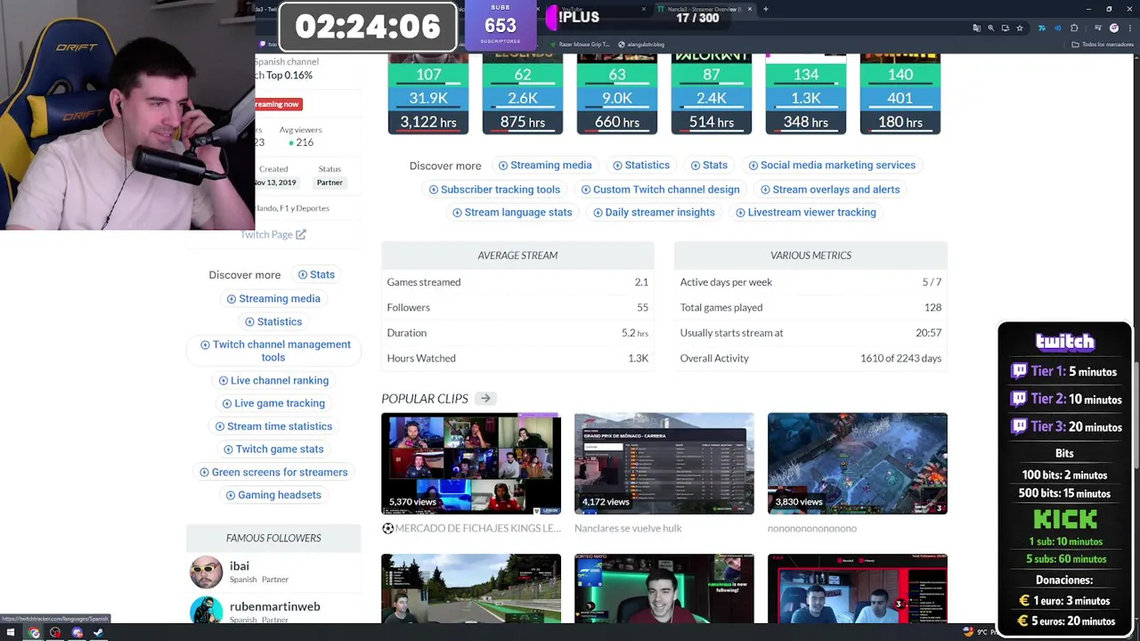
Task: Open Twitch game stats link
Action: coord(273,449)
